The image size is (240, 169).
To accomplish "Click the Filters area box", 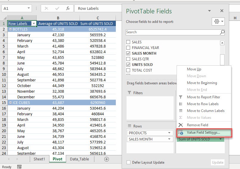I will (x=150, y=108).
